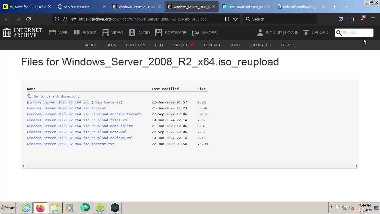The image size is (380, 214).
Task: Open the Nox player taskbar icon
Action: [x=115, y=208]
